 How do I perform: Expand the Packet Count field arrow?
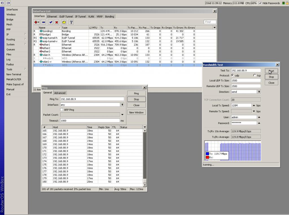(x=122, y=115)
